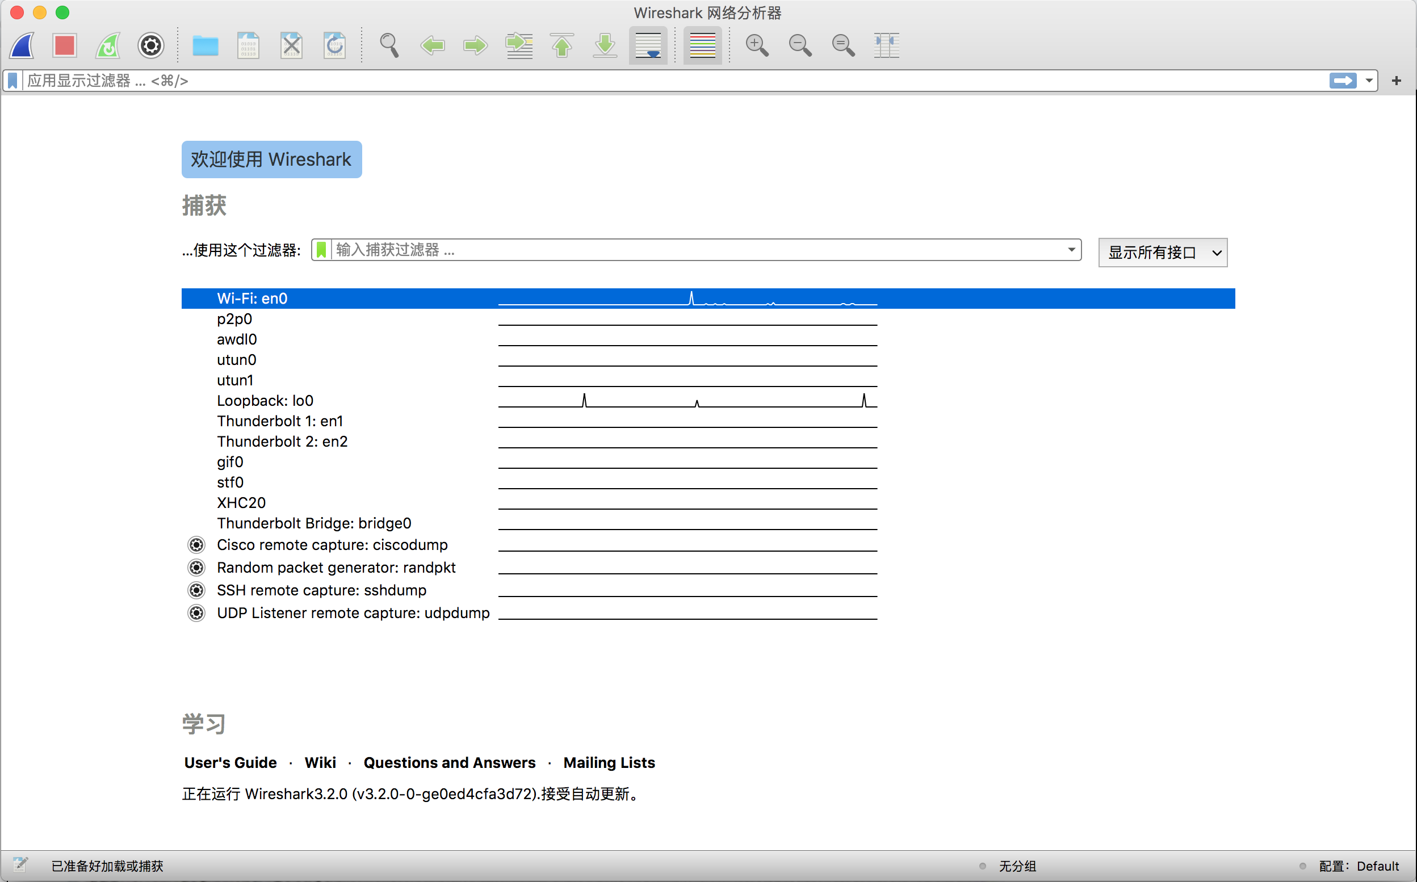Screen dimensions: 1417x882
Task: Open capture options gear icon
Action: click(150, 45)
